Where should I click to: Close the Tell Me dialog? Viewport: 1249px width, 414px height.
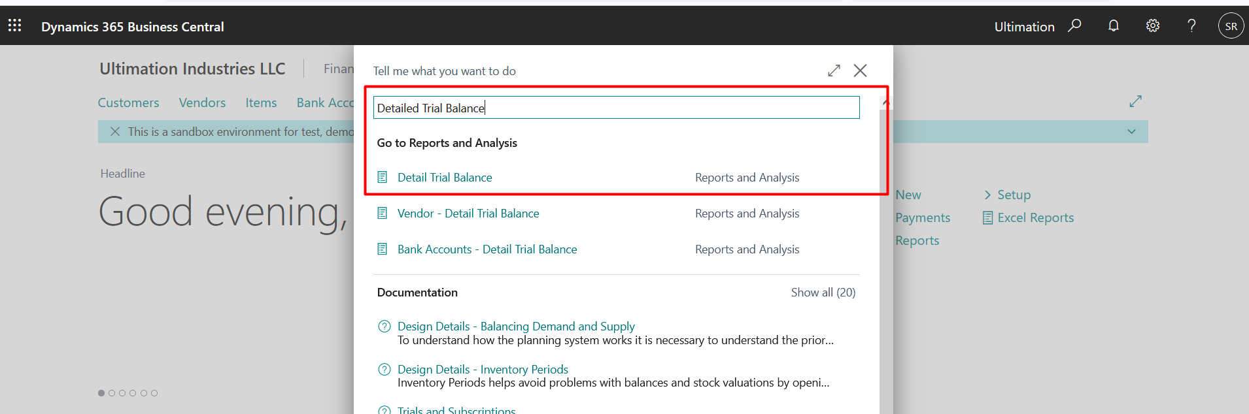click(x=860, y=71)
